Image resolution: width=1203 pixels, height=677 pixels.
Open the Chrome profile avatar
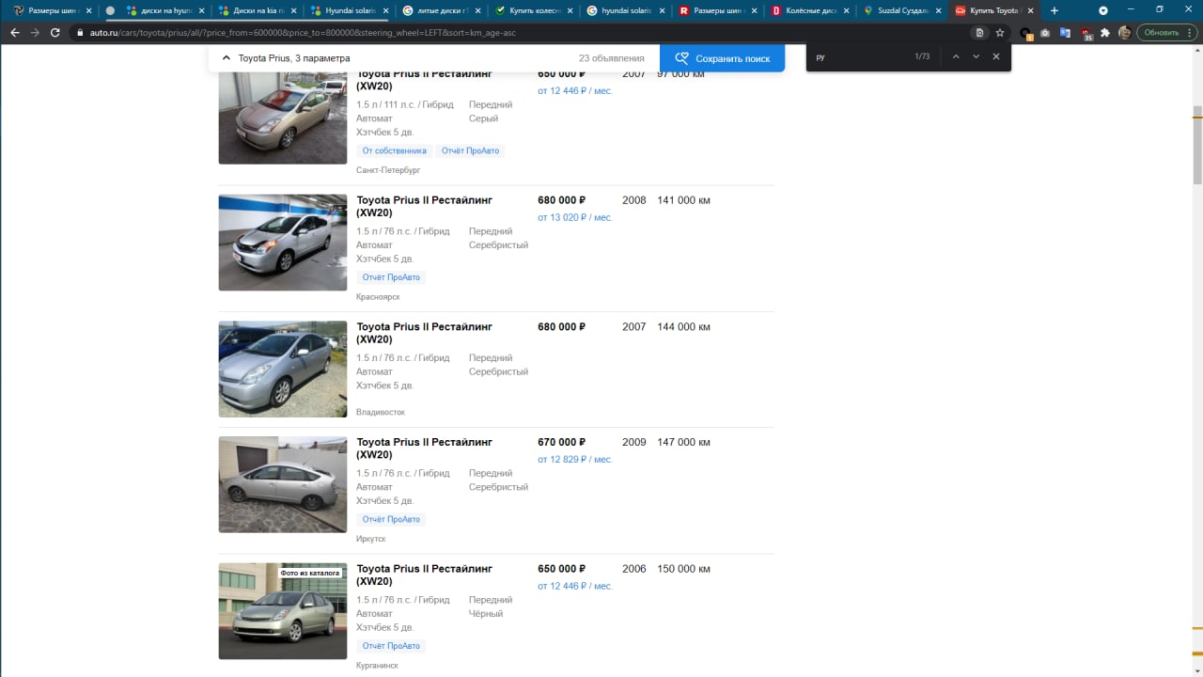(x=1124, y=32)
